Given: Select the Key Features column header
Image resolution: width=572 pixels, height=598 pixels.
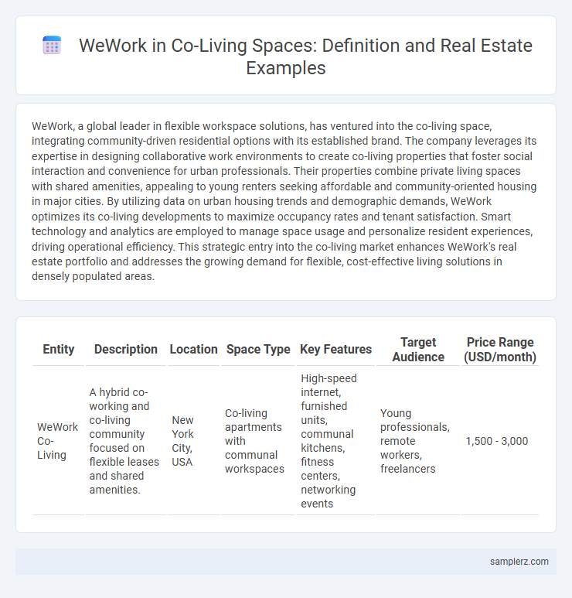Looking at the screenshot, I should pos(335,350).
